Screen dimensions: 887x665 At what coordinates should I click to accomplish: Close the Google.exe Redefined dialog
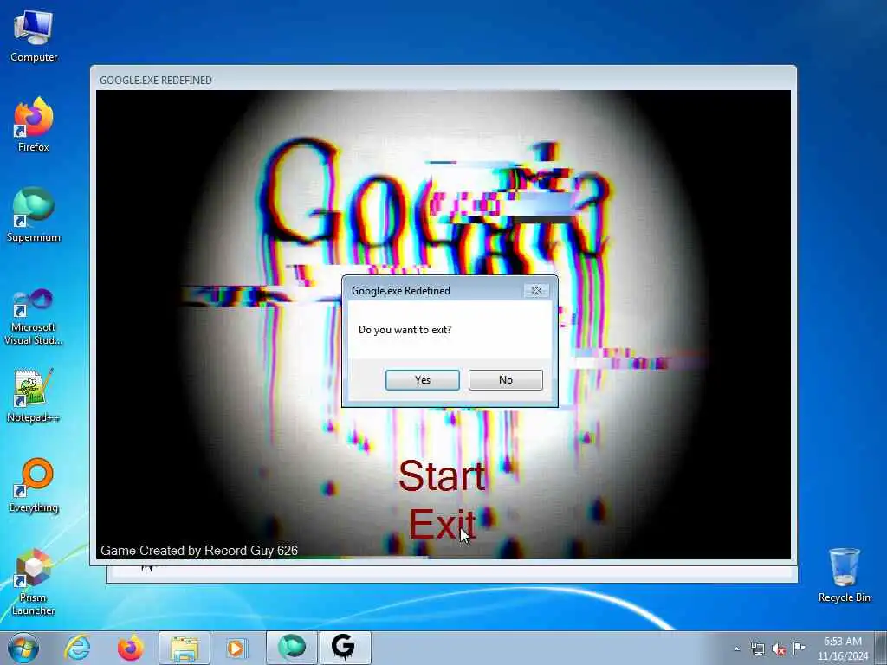tap(535, 291)
